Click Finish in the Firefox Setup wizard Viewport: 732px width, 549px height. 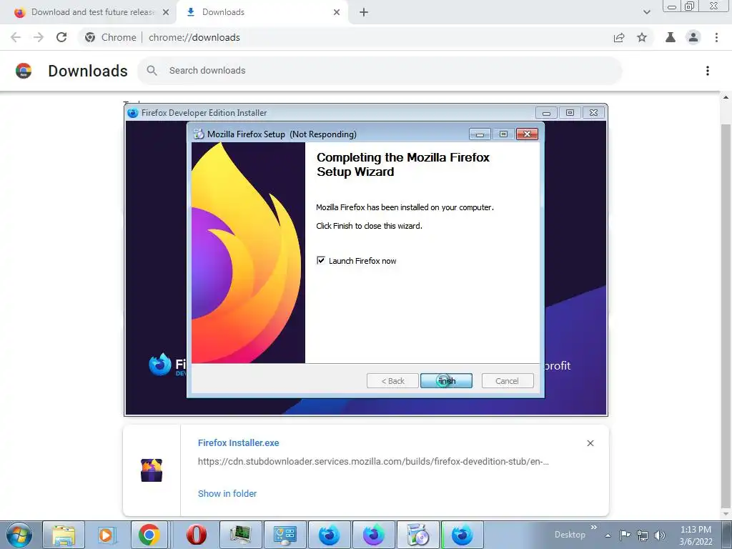(x=446, y=381)
